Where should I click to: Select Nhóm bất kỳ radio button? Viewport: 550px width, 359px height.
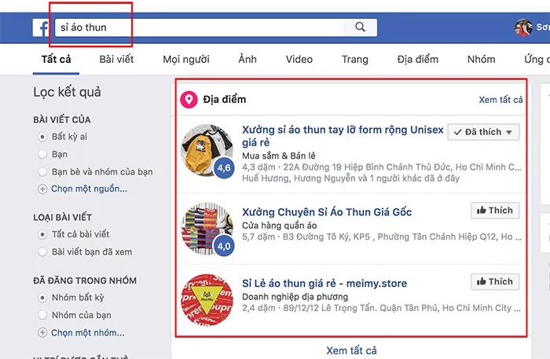click(x=42, y=298)
